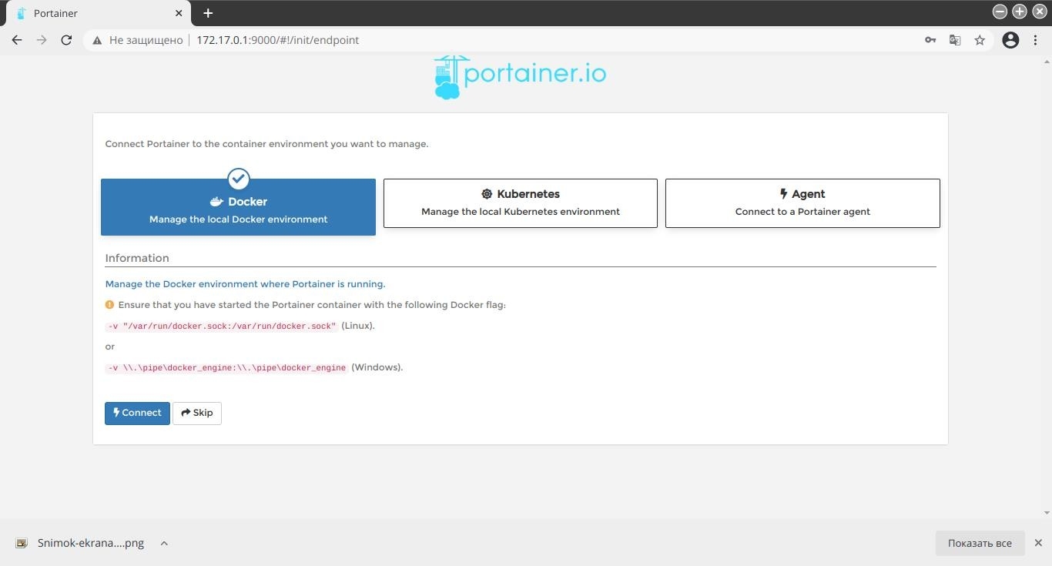Click the docker_engine Windows flag text
1052x566 pixels.
tap(226, 368)
